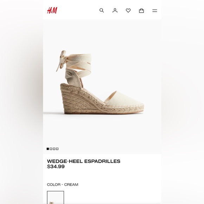
Task: Open the account profile icon
Action: pos(115,11)
